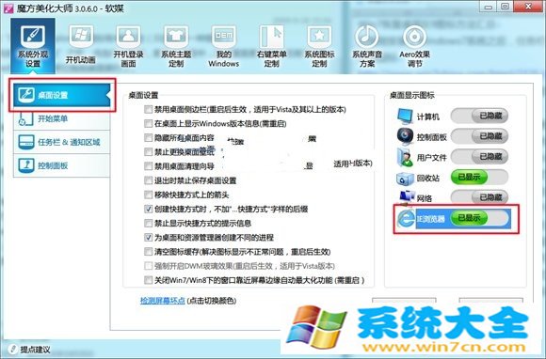Viewport: 546px width, 359px height.
Task: Open the 系统外观设置 toolbar section
Action: click(x=33, y=45)
